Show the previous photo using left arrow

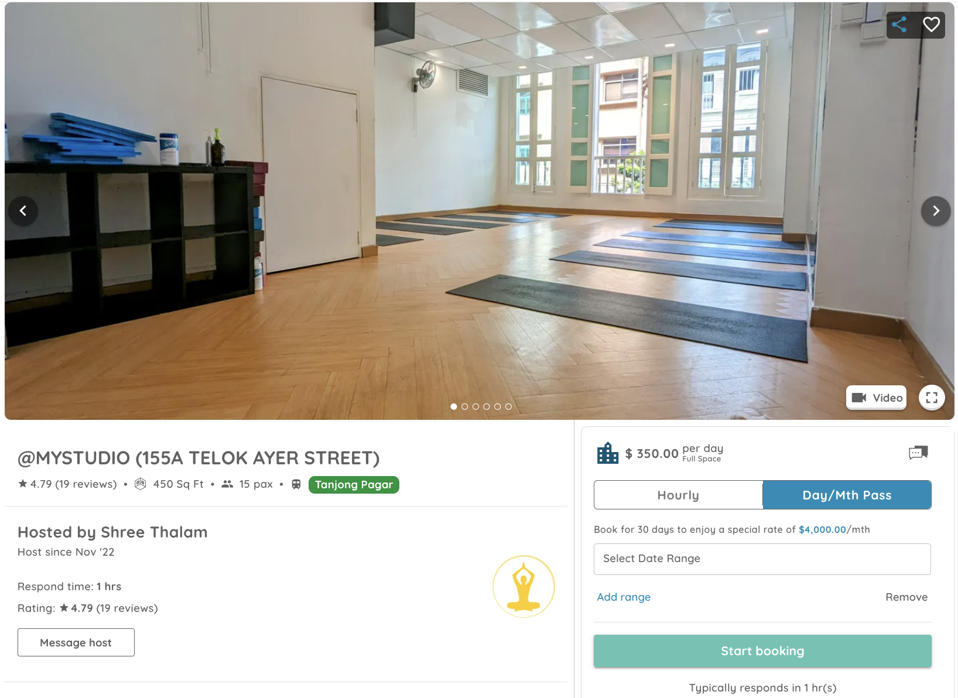[23, 211]
